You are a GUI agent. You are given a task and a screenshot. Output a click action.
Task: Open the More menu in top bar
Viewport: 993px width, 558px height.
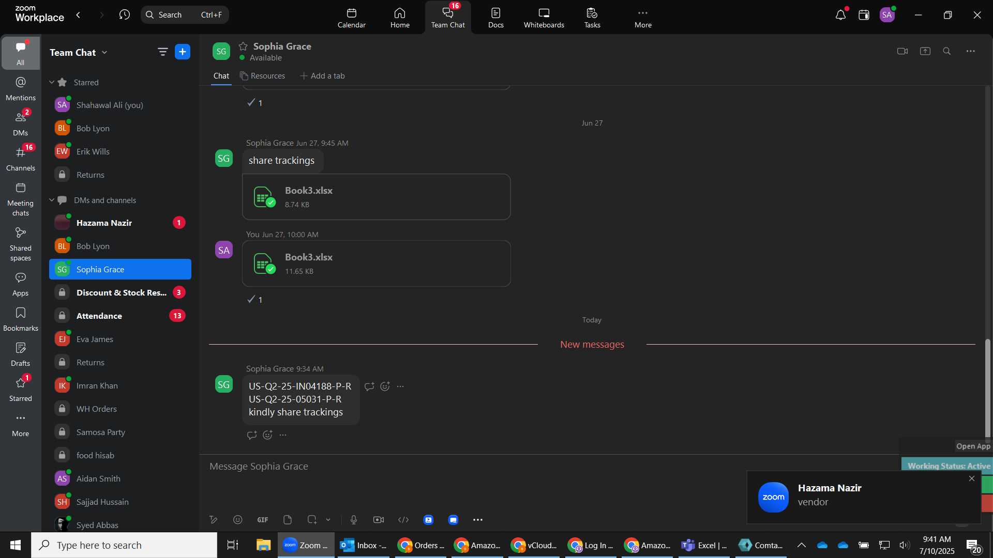click(643, 18)
